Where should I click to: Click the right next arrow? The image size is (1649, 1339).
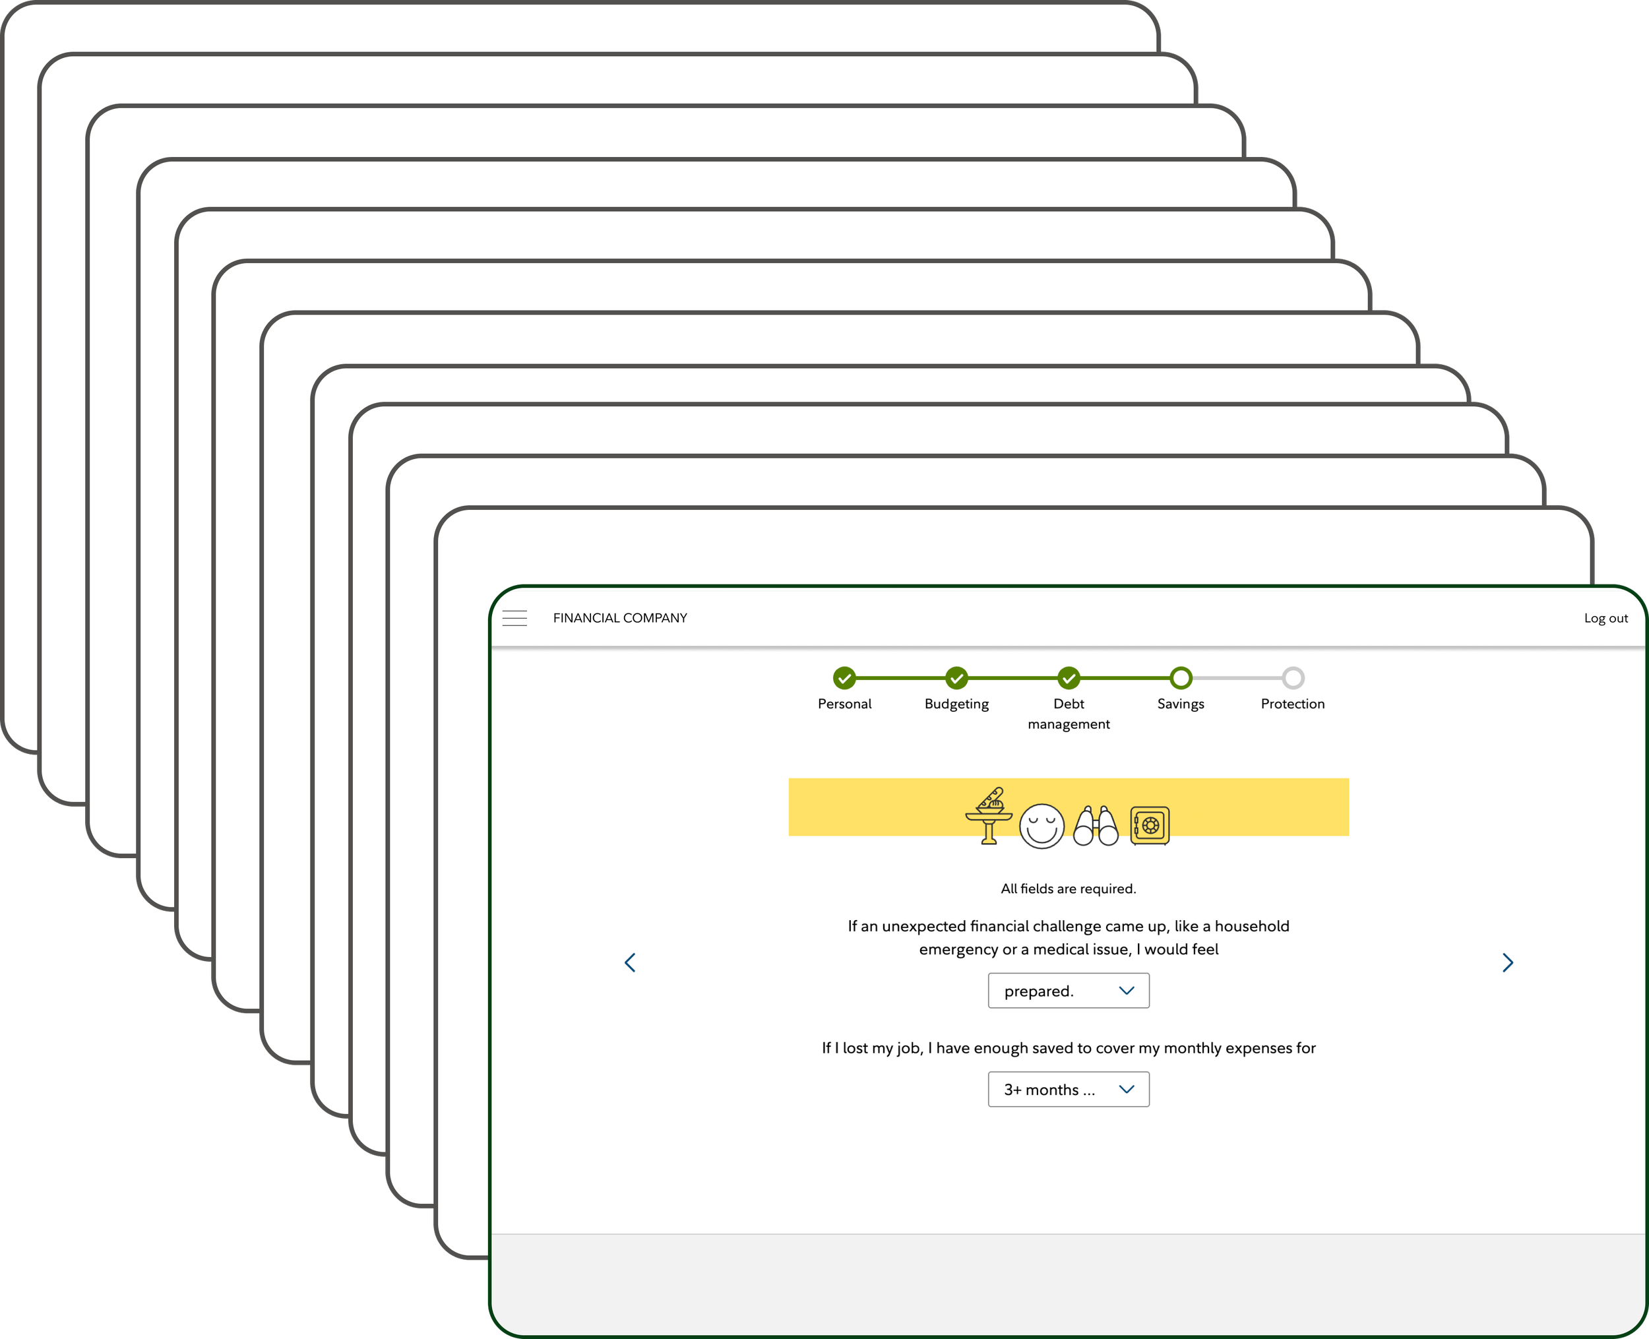pyautogui.click(x=1507, y=962)
